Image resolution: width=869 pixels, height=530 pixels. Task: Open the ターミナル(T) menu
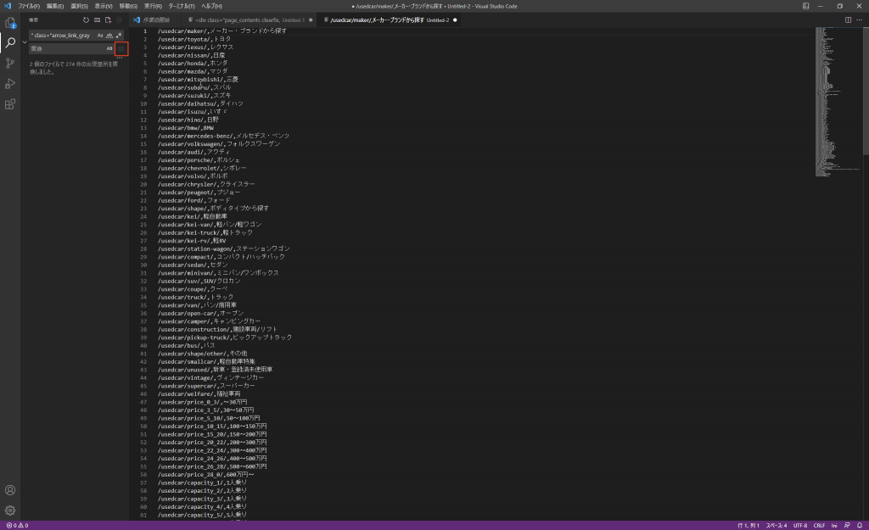[x=182, y=6]
